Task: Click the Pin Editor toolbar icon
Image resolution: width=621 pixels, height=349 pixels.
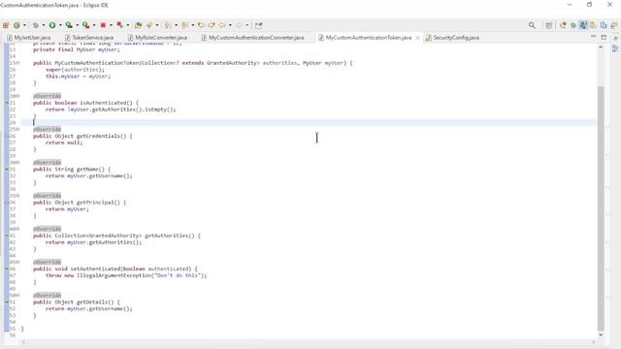Action: click(259, 25)
